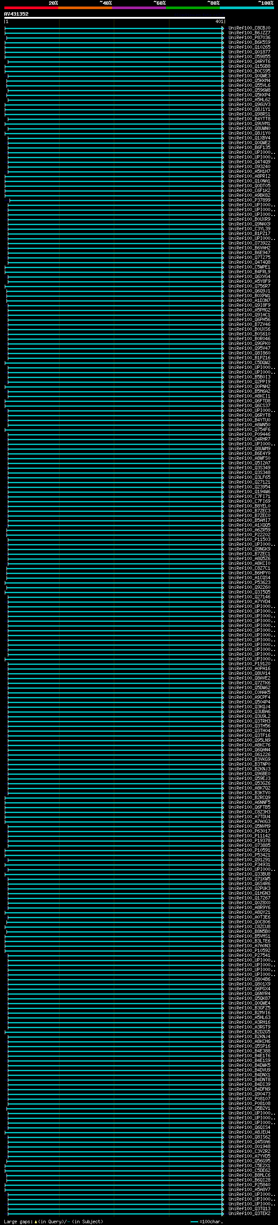Click hit UniRef100_Q3TQ13
The width and height of the screenshot is (278, 1225).
pos(249,1208)
